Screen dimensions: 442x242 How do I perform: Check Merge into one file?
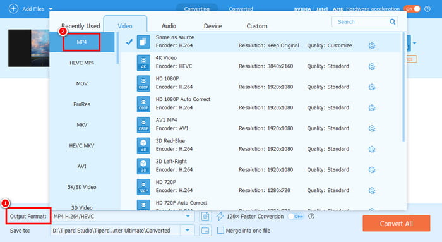(220, 231)
